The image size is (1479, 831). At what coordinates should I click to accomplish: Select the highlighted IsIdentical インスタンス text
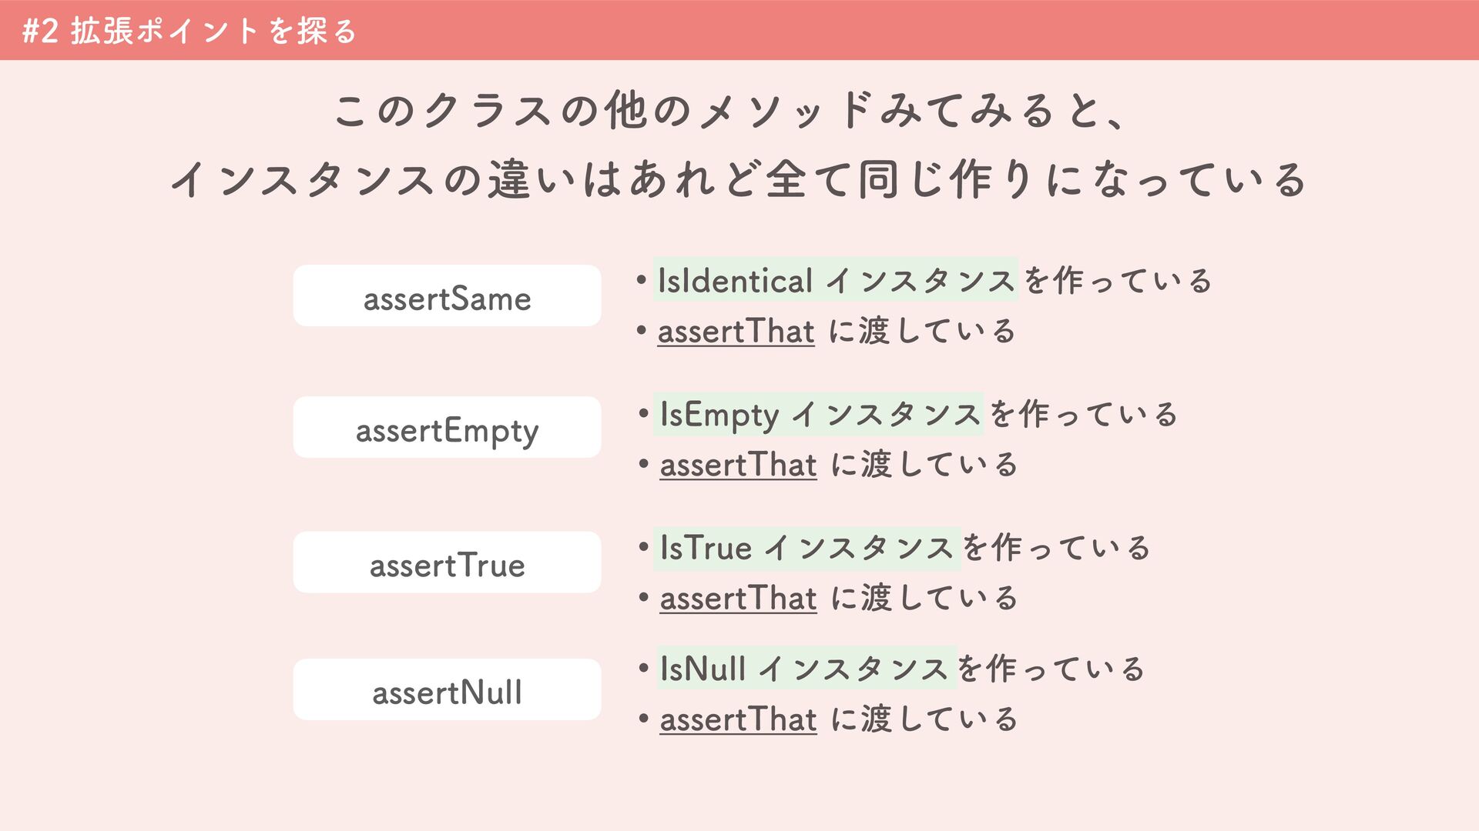(836, 279)
